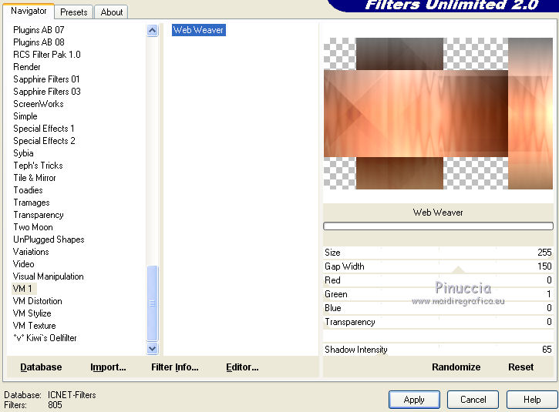559x412 pixels.
Task: Select ScreenWorks category
Action: click(38, 104)
